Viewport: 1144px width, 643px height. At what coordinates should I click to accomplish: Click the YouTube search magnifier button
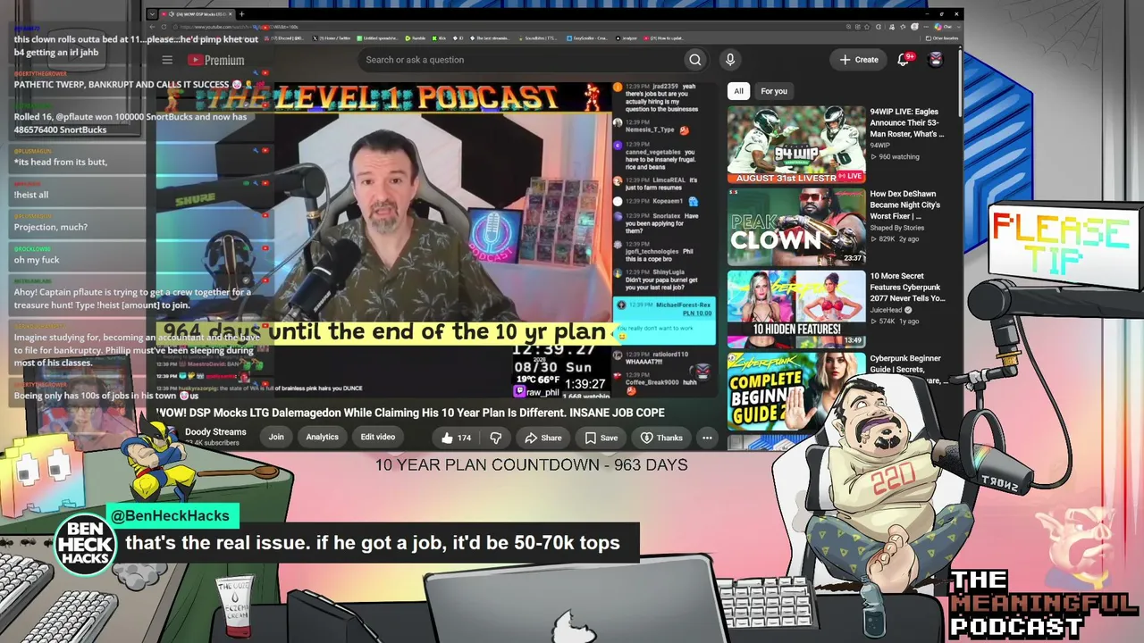click(x=694, y=60)
